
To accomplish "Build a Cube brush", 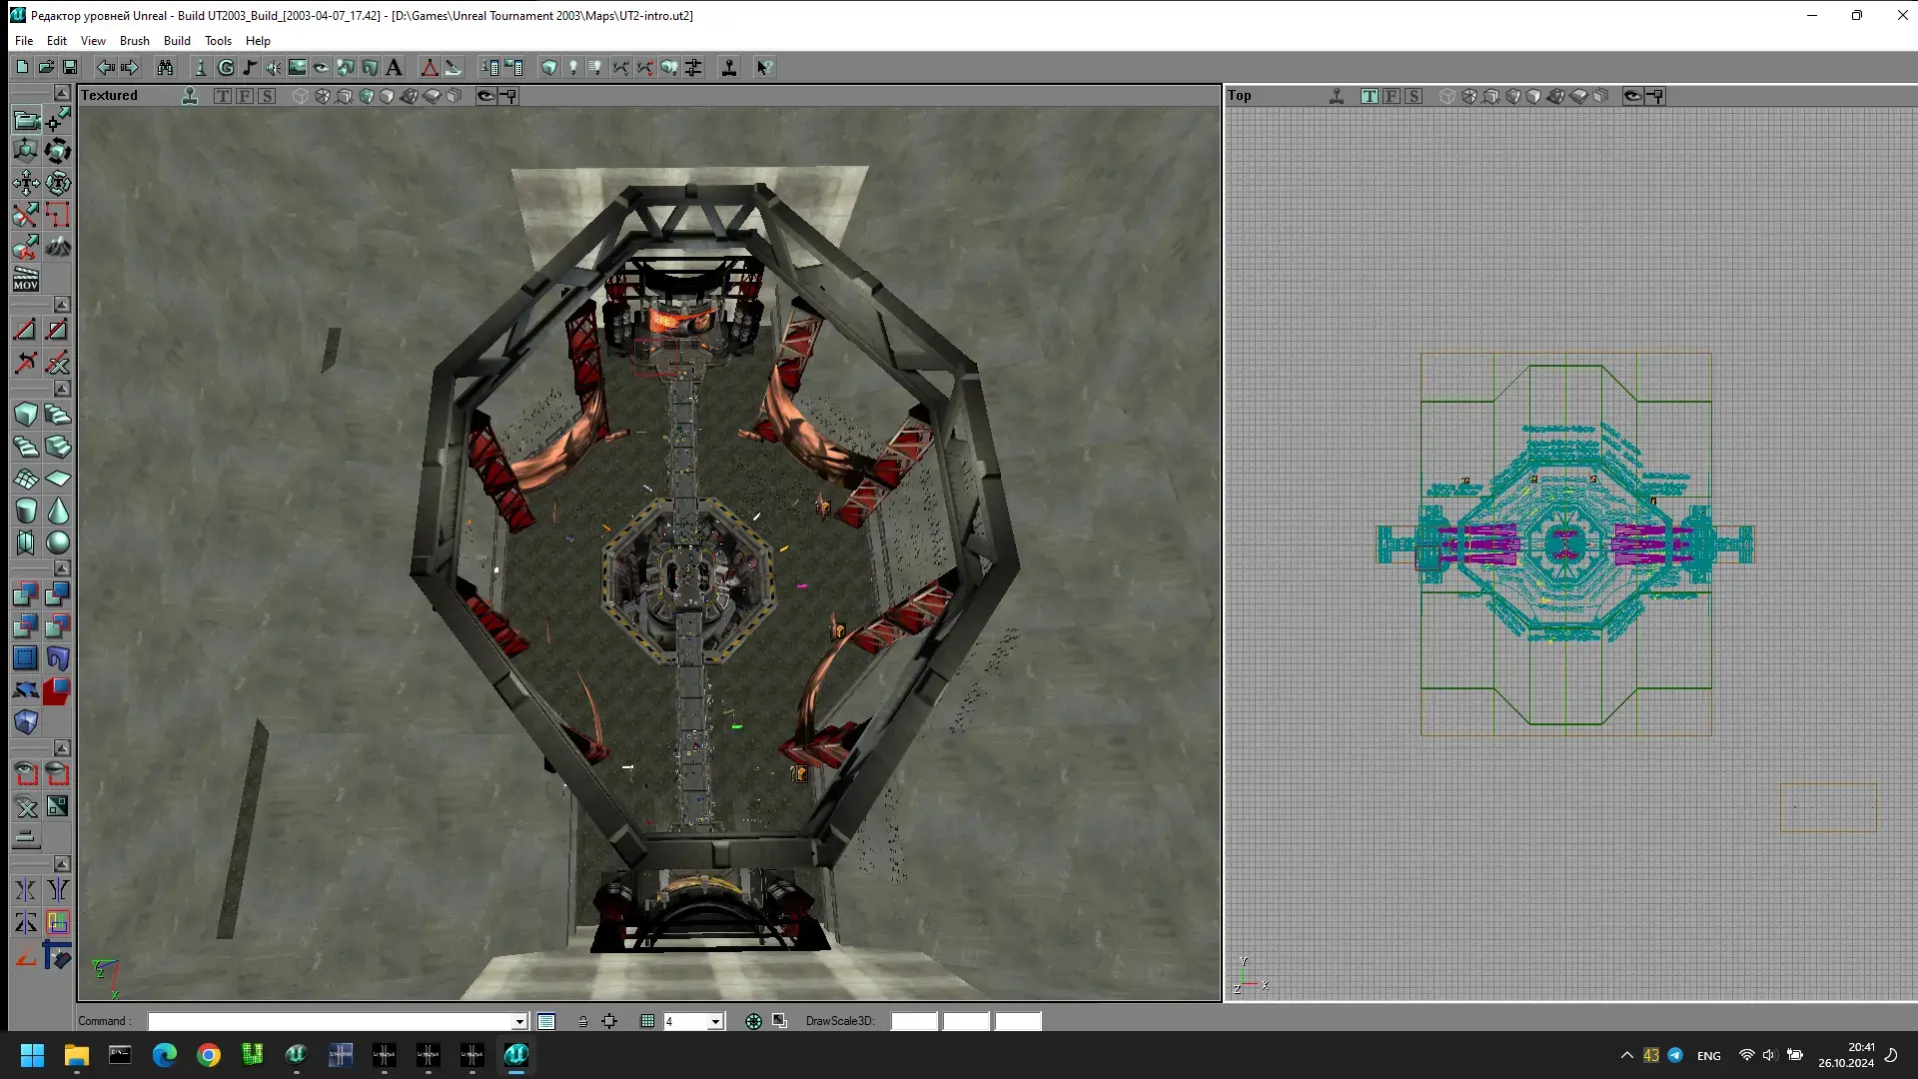I will click(x=26, y=415).
